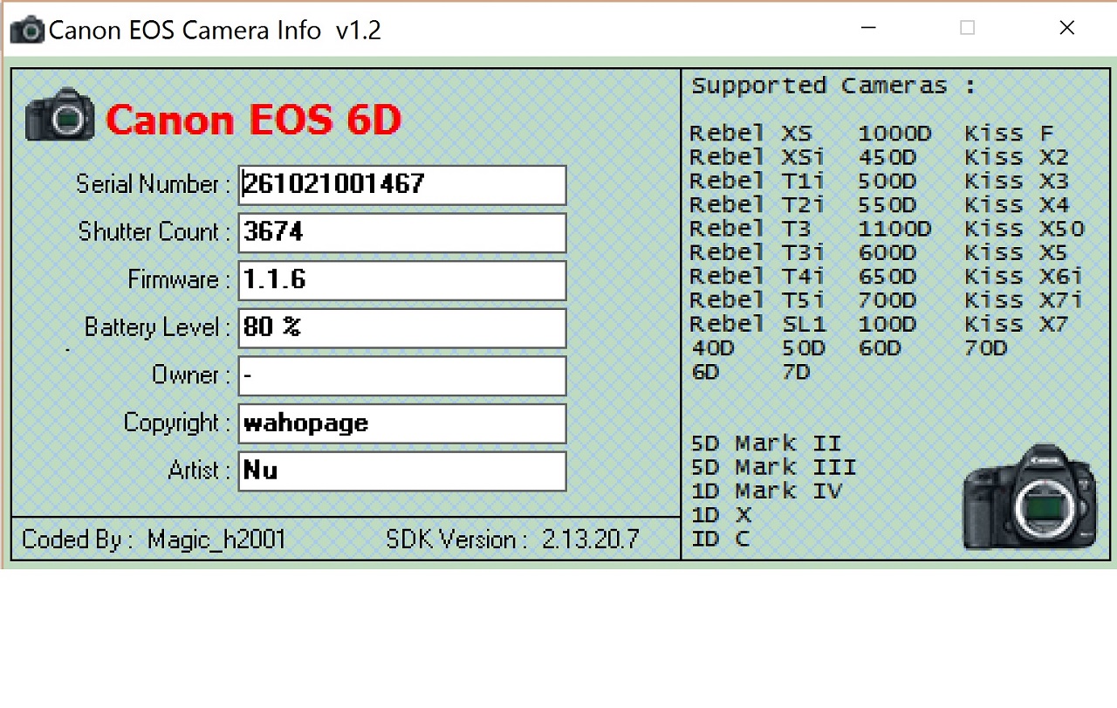Screen dimensions: 1117x708
Task: Click the "Firmware :" label
Action: point(179,279)
